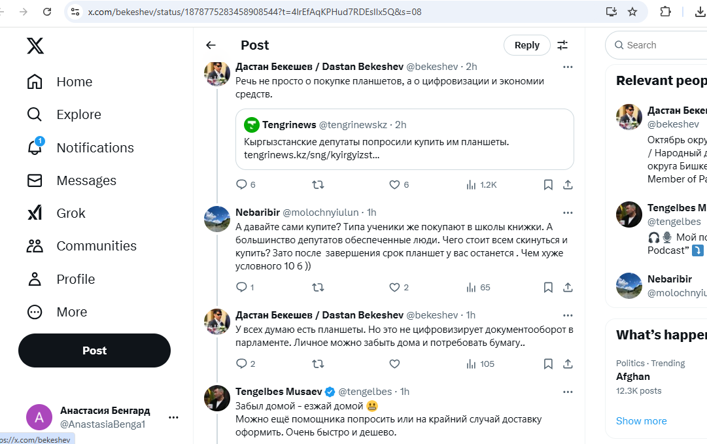Share the first Dastan Bekeshev post
707x444 pixels.
pos(568,185)
